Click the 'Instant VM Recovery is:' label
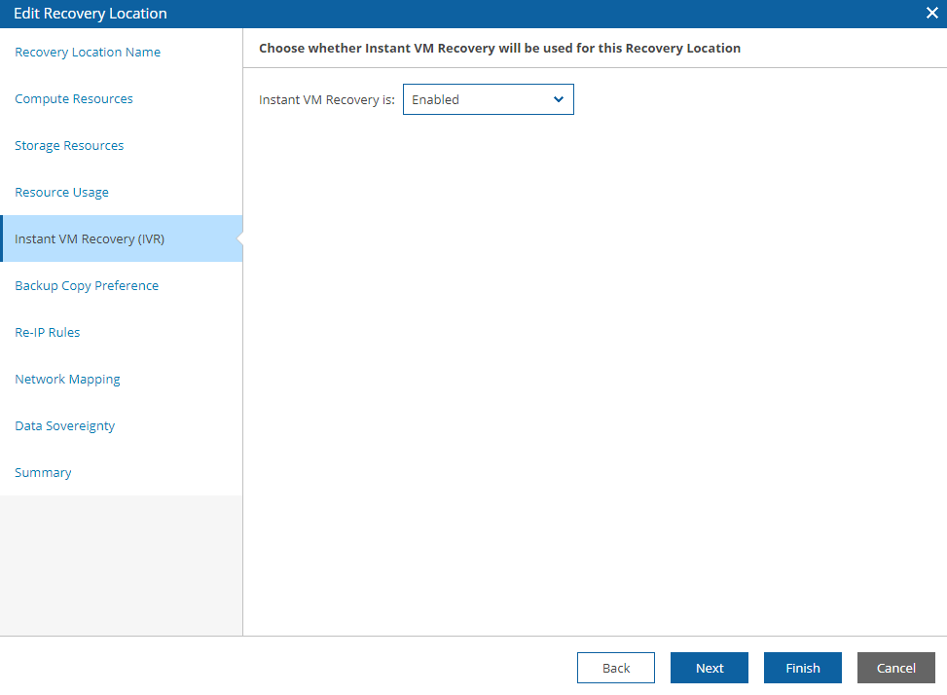 click(327, 99)
